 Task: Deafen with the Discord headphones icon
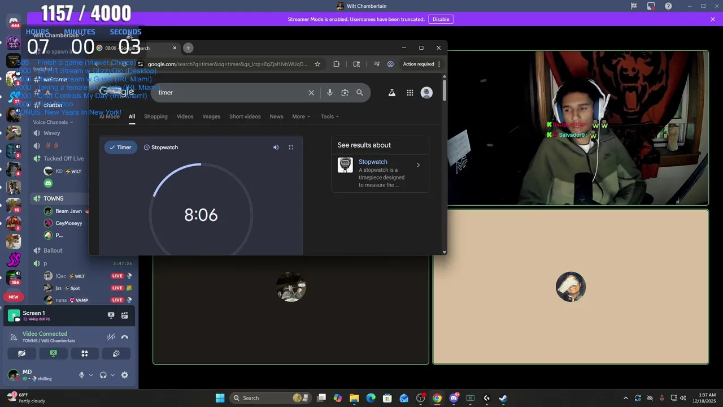point(103,375)
